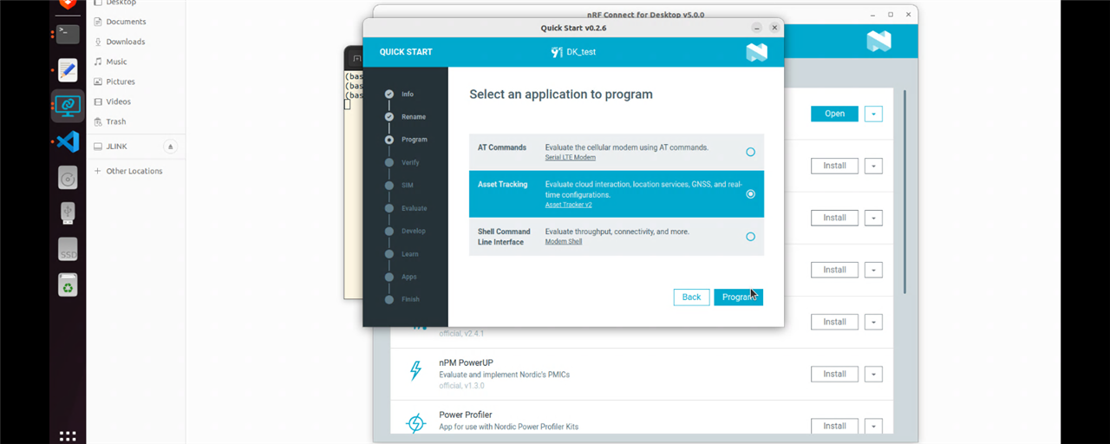Click the Back button
Image resolution: width=1110 pixels, height=444 pixels.
[x=691, y=297]
